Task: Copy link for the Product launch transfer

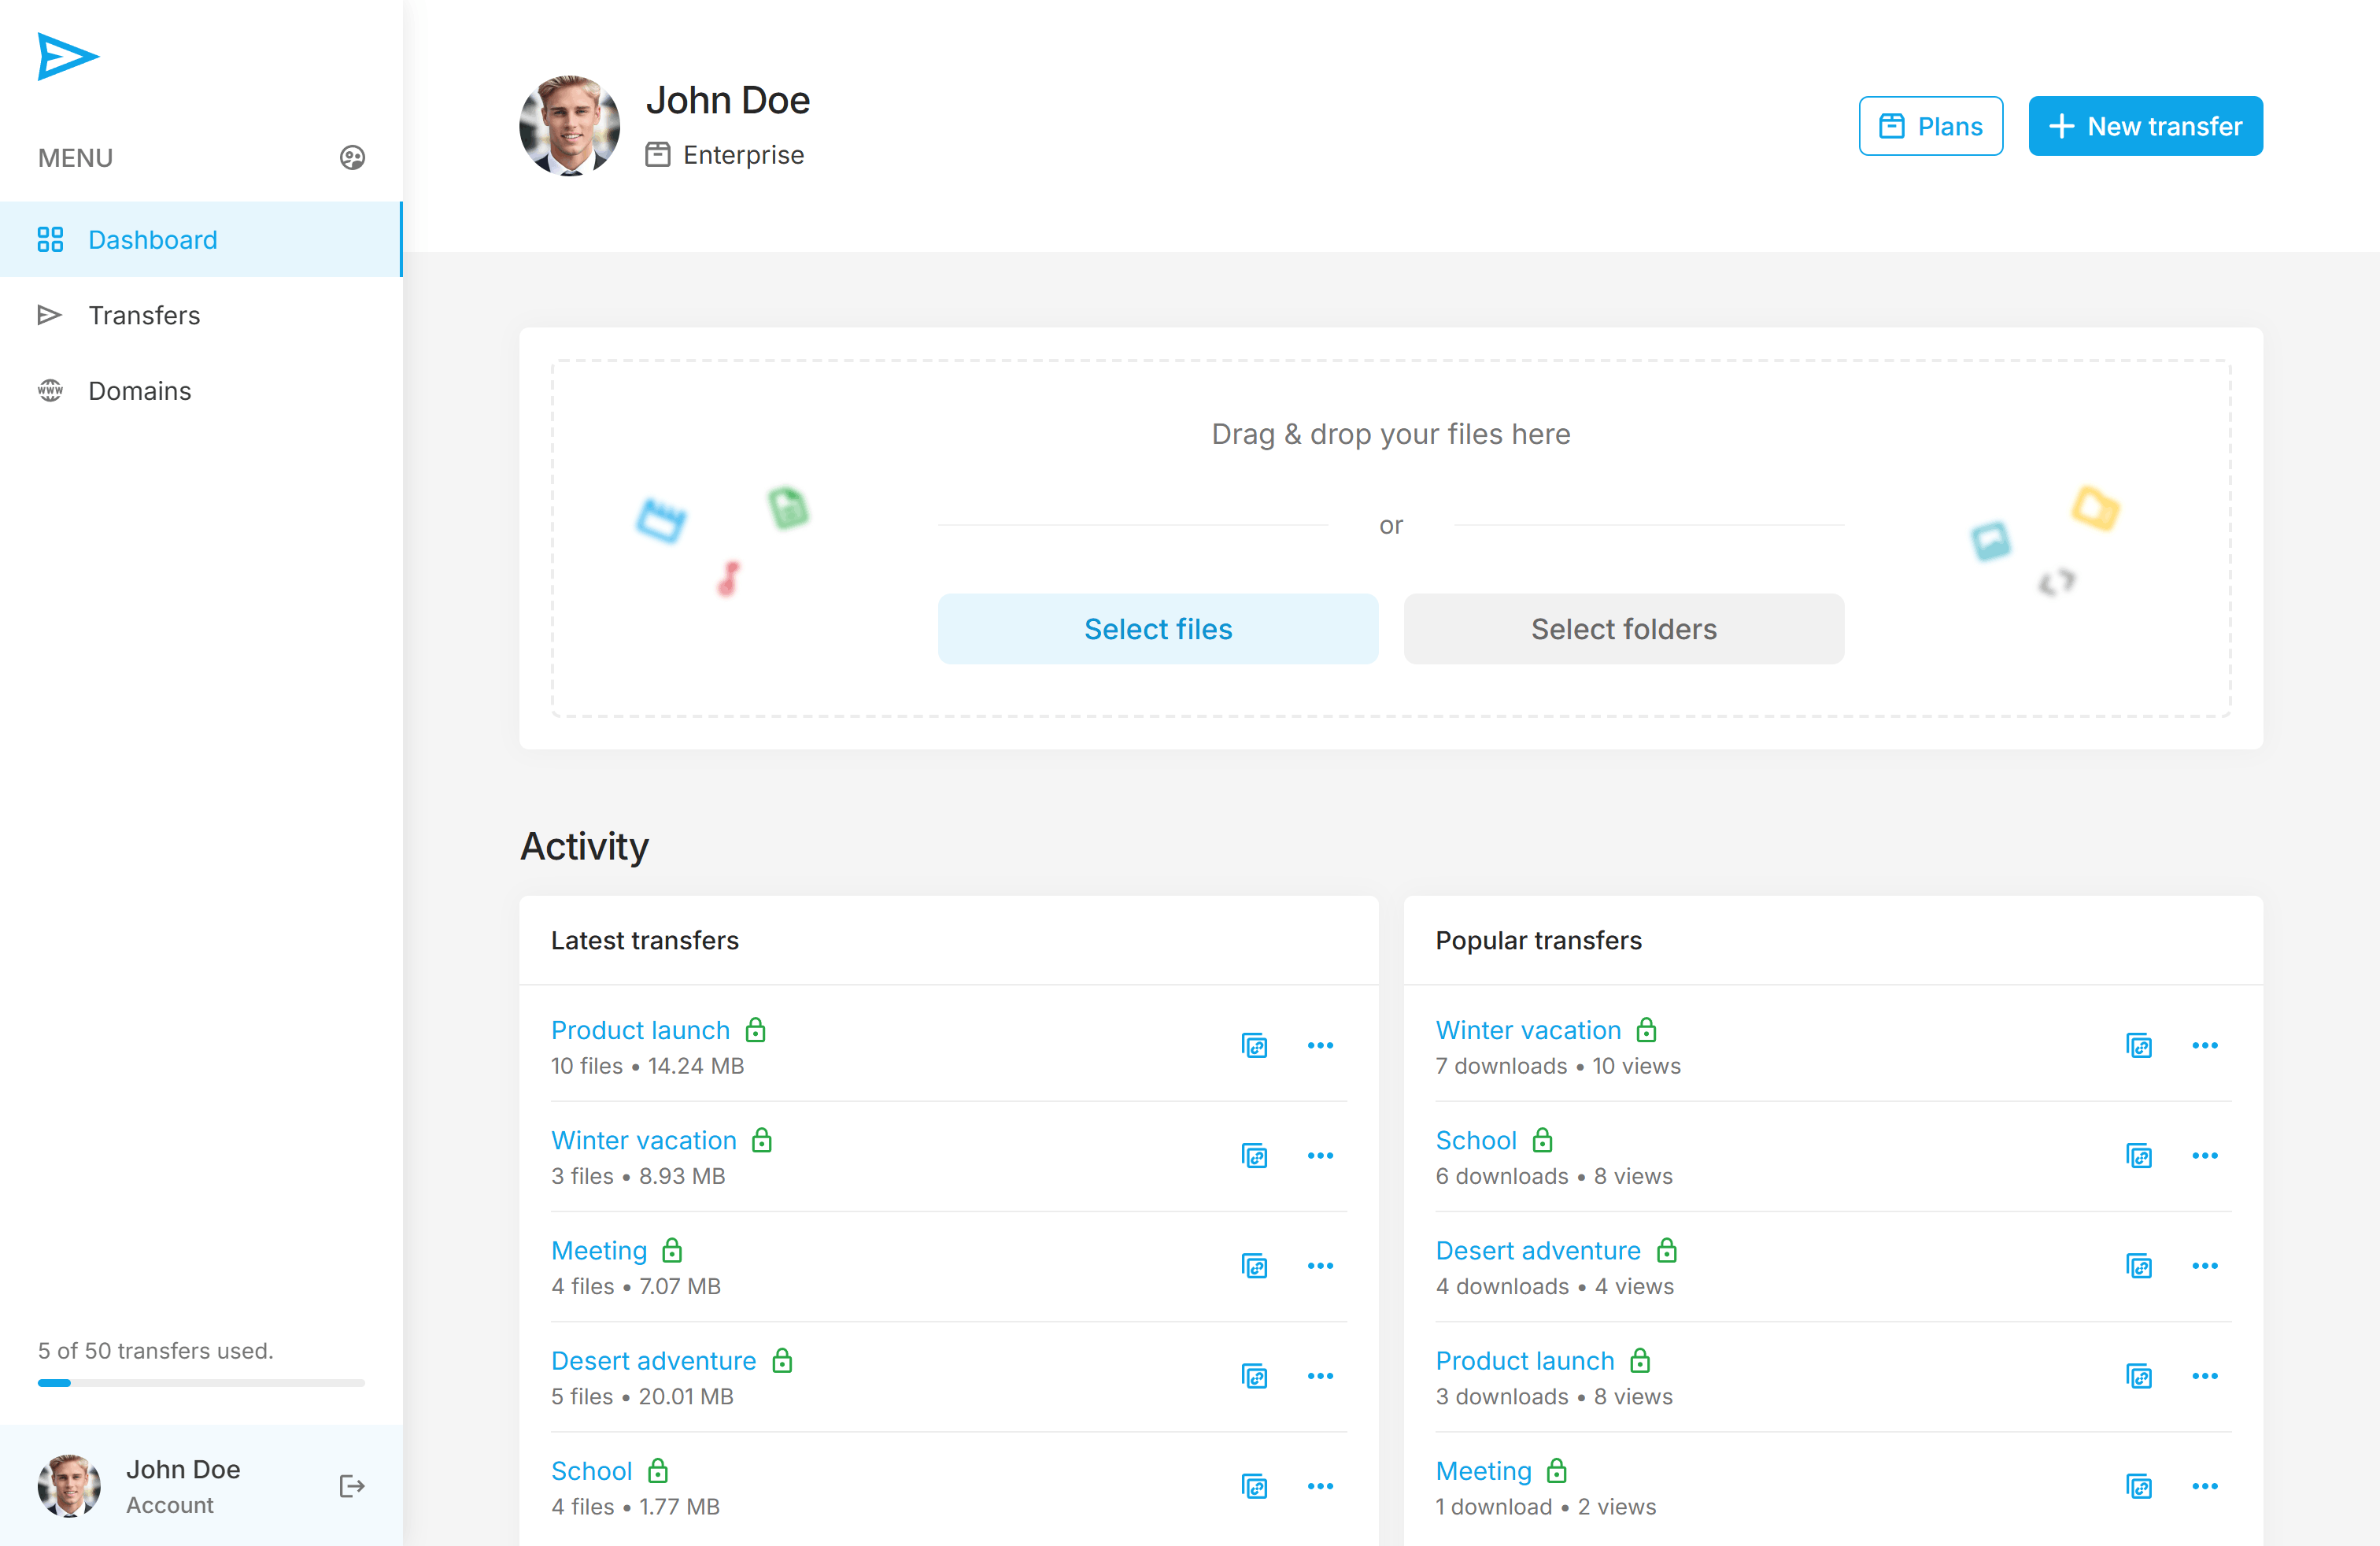Action: click(x=1255, y=1046)
